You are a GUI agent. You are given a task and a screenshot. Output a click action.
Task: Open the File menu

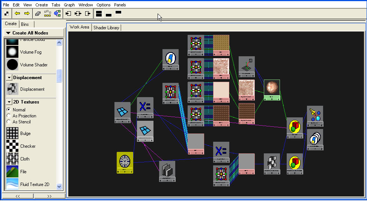[x=6, y=4]
